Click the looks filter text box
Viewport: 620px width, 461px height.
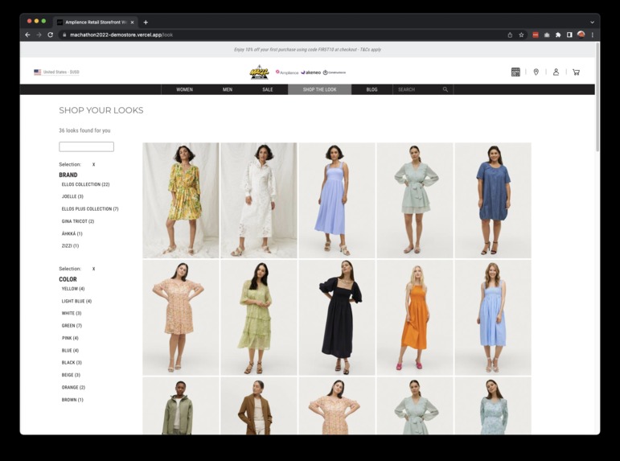86,146
